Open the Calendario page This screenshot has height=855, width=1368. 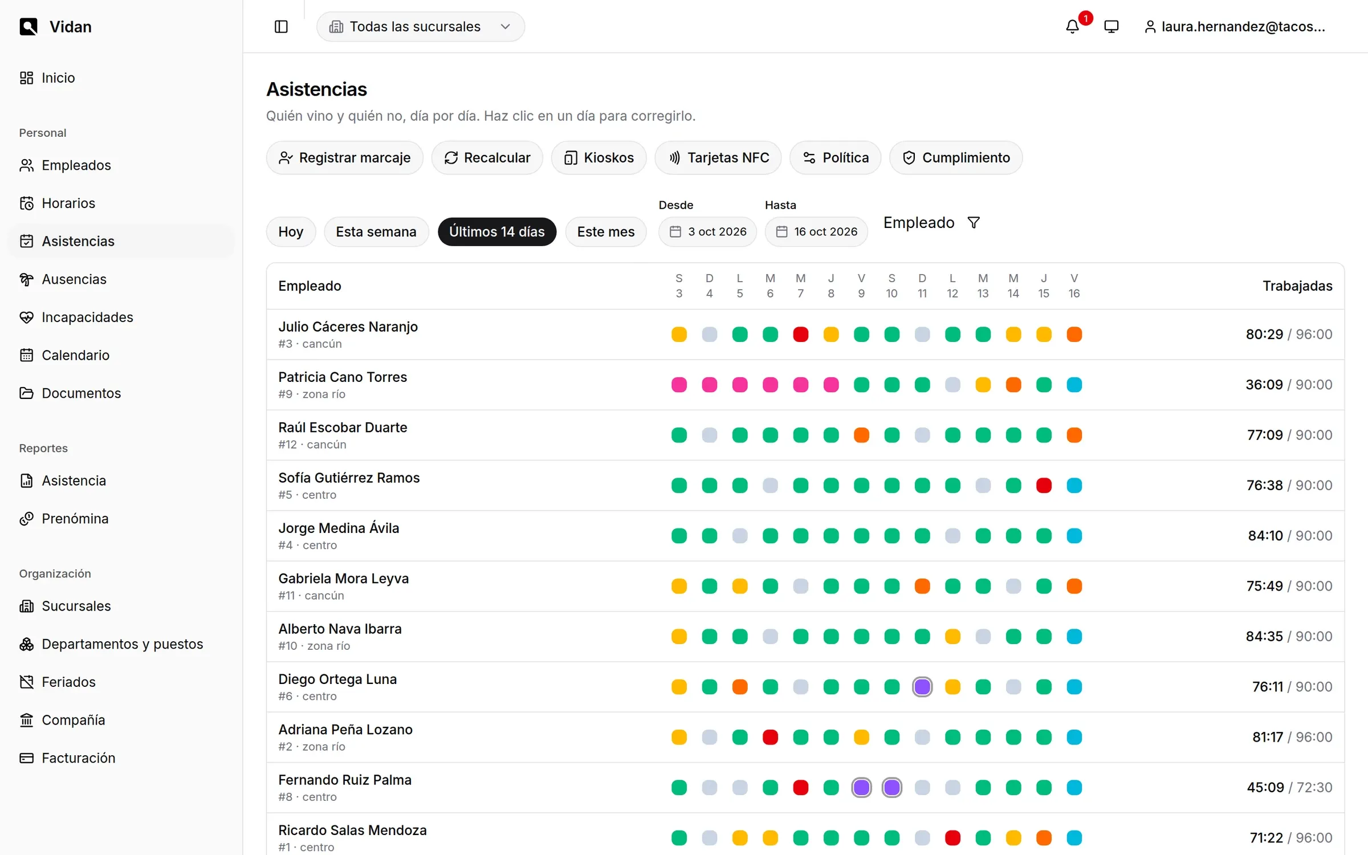tap(121, 355)
